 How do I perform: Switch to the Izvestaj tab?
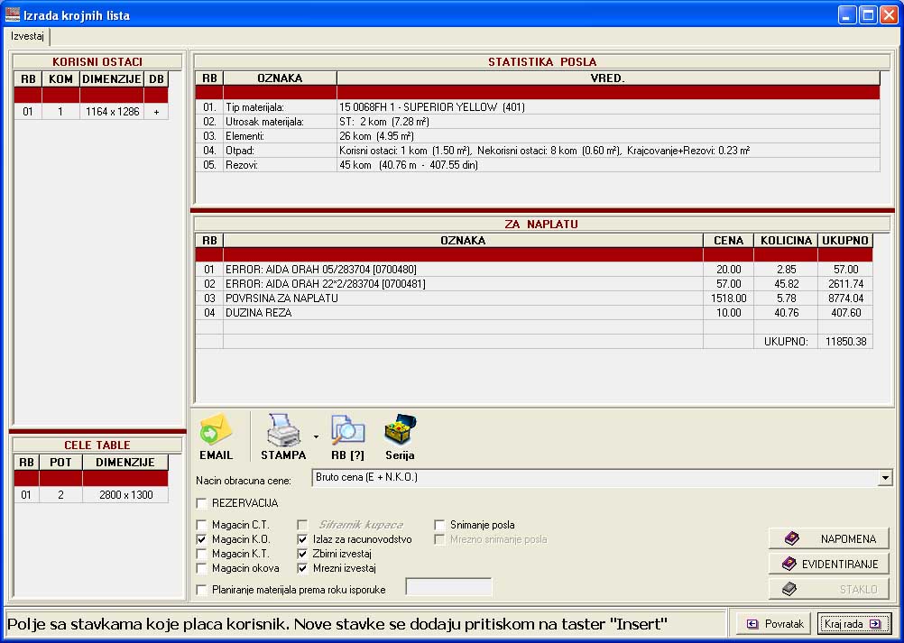27,37
